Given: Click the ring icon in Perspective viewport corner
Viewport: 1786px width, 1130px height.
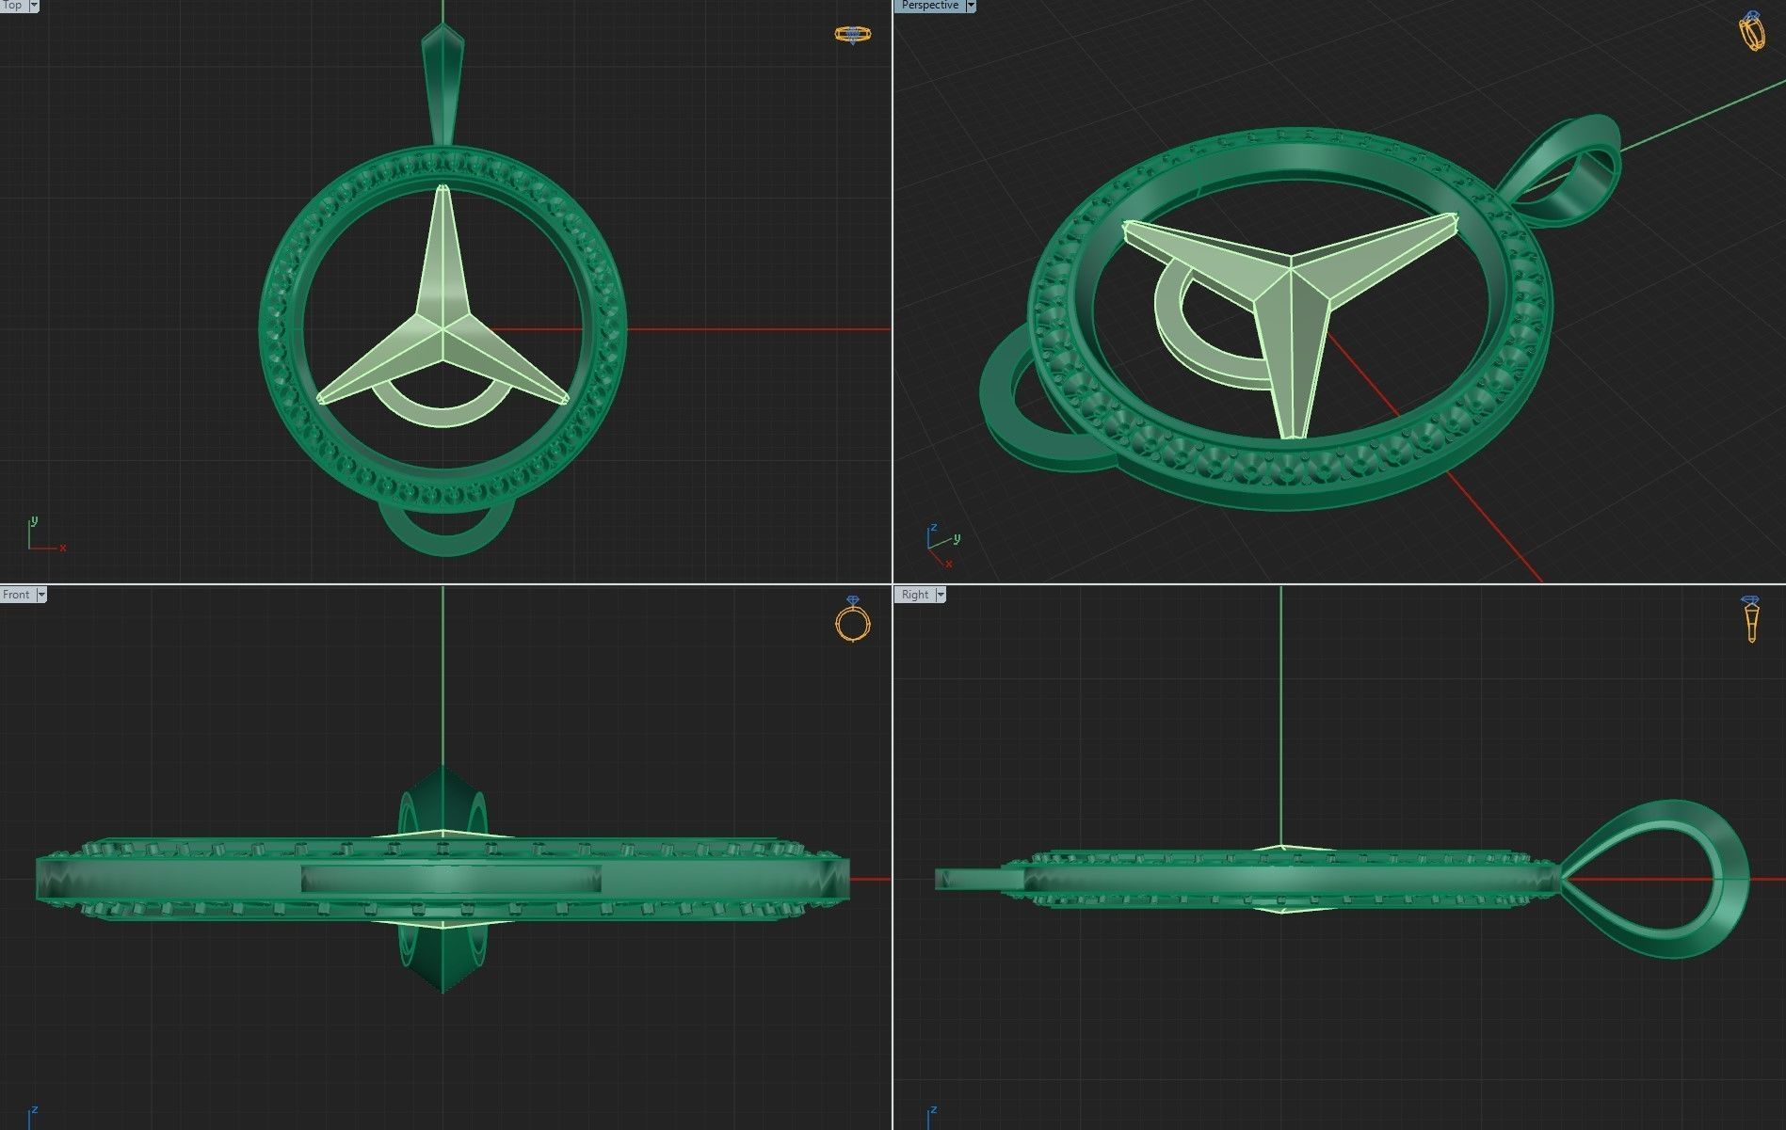Looking at the screenshot, I should point(1751,31).
